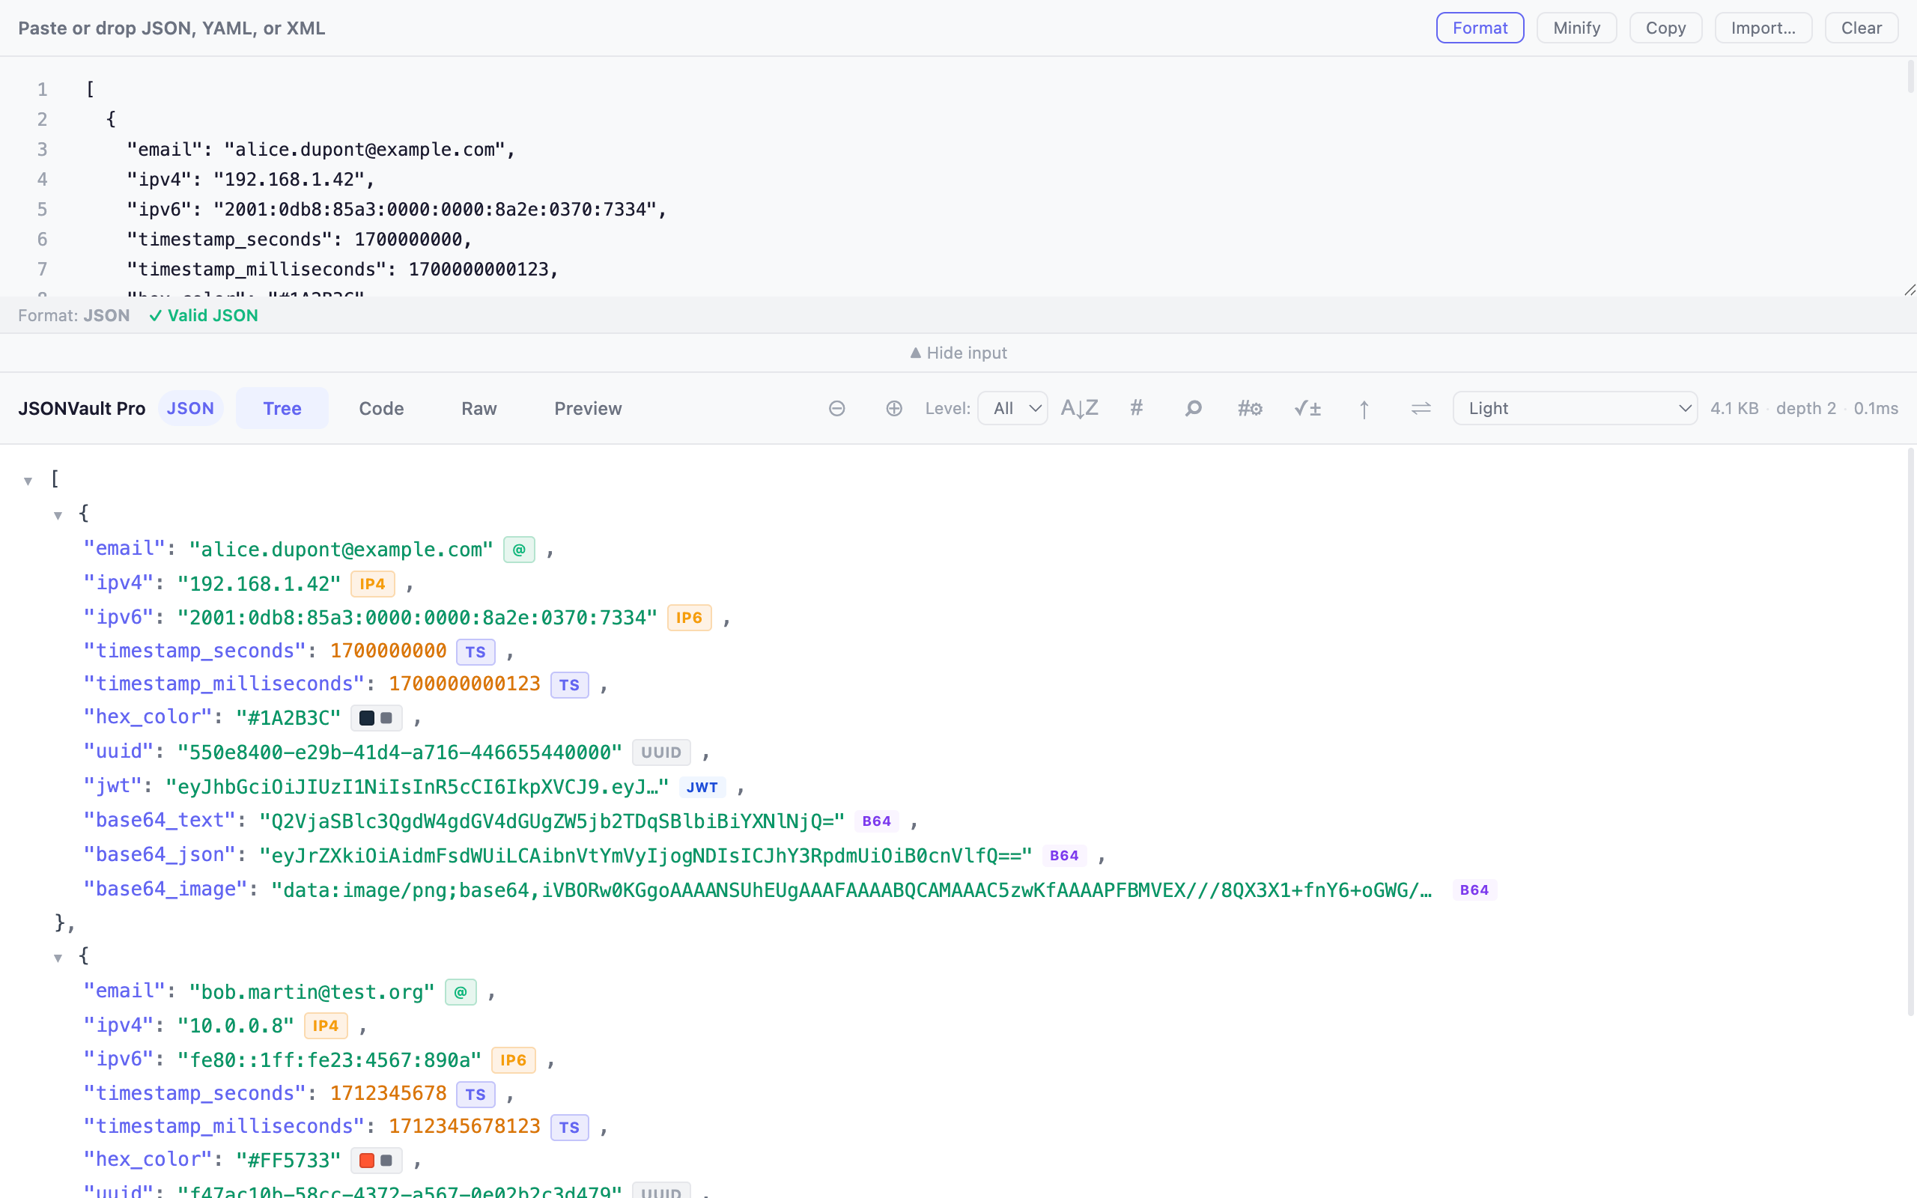Collapse the root array triangle
The image size is (1917, 1198).
(x=28, y=481)
